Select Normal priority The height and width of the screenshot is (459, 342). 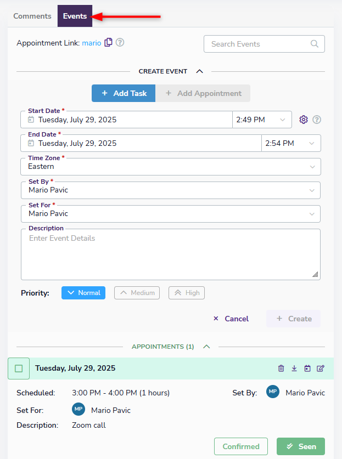83,293
